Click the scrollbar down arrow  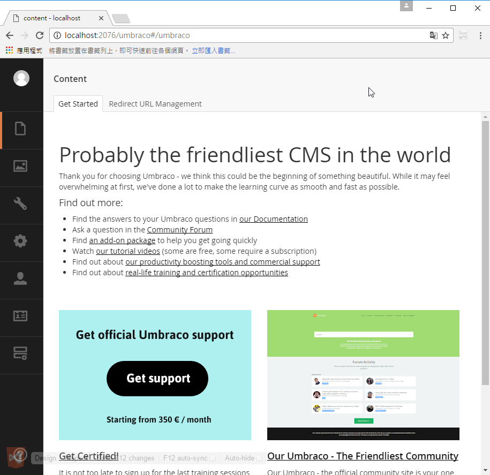pyautogui.click(x=485, y=470)
